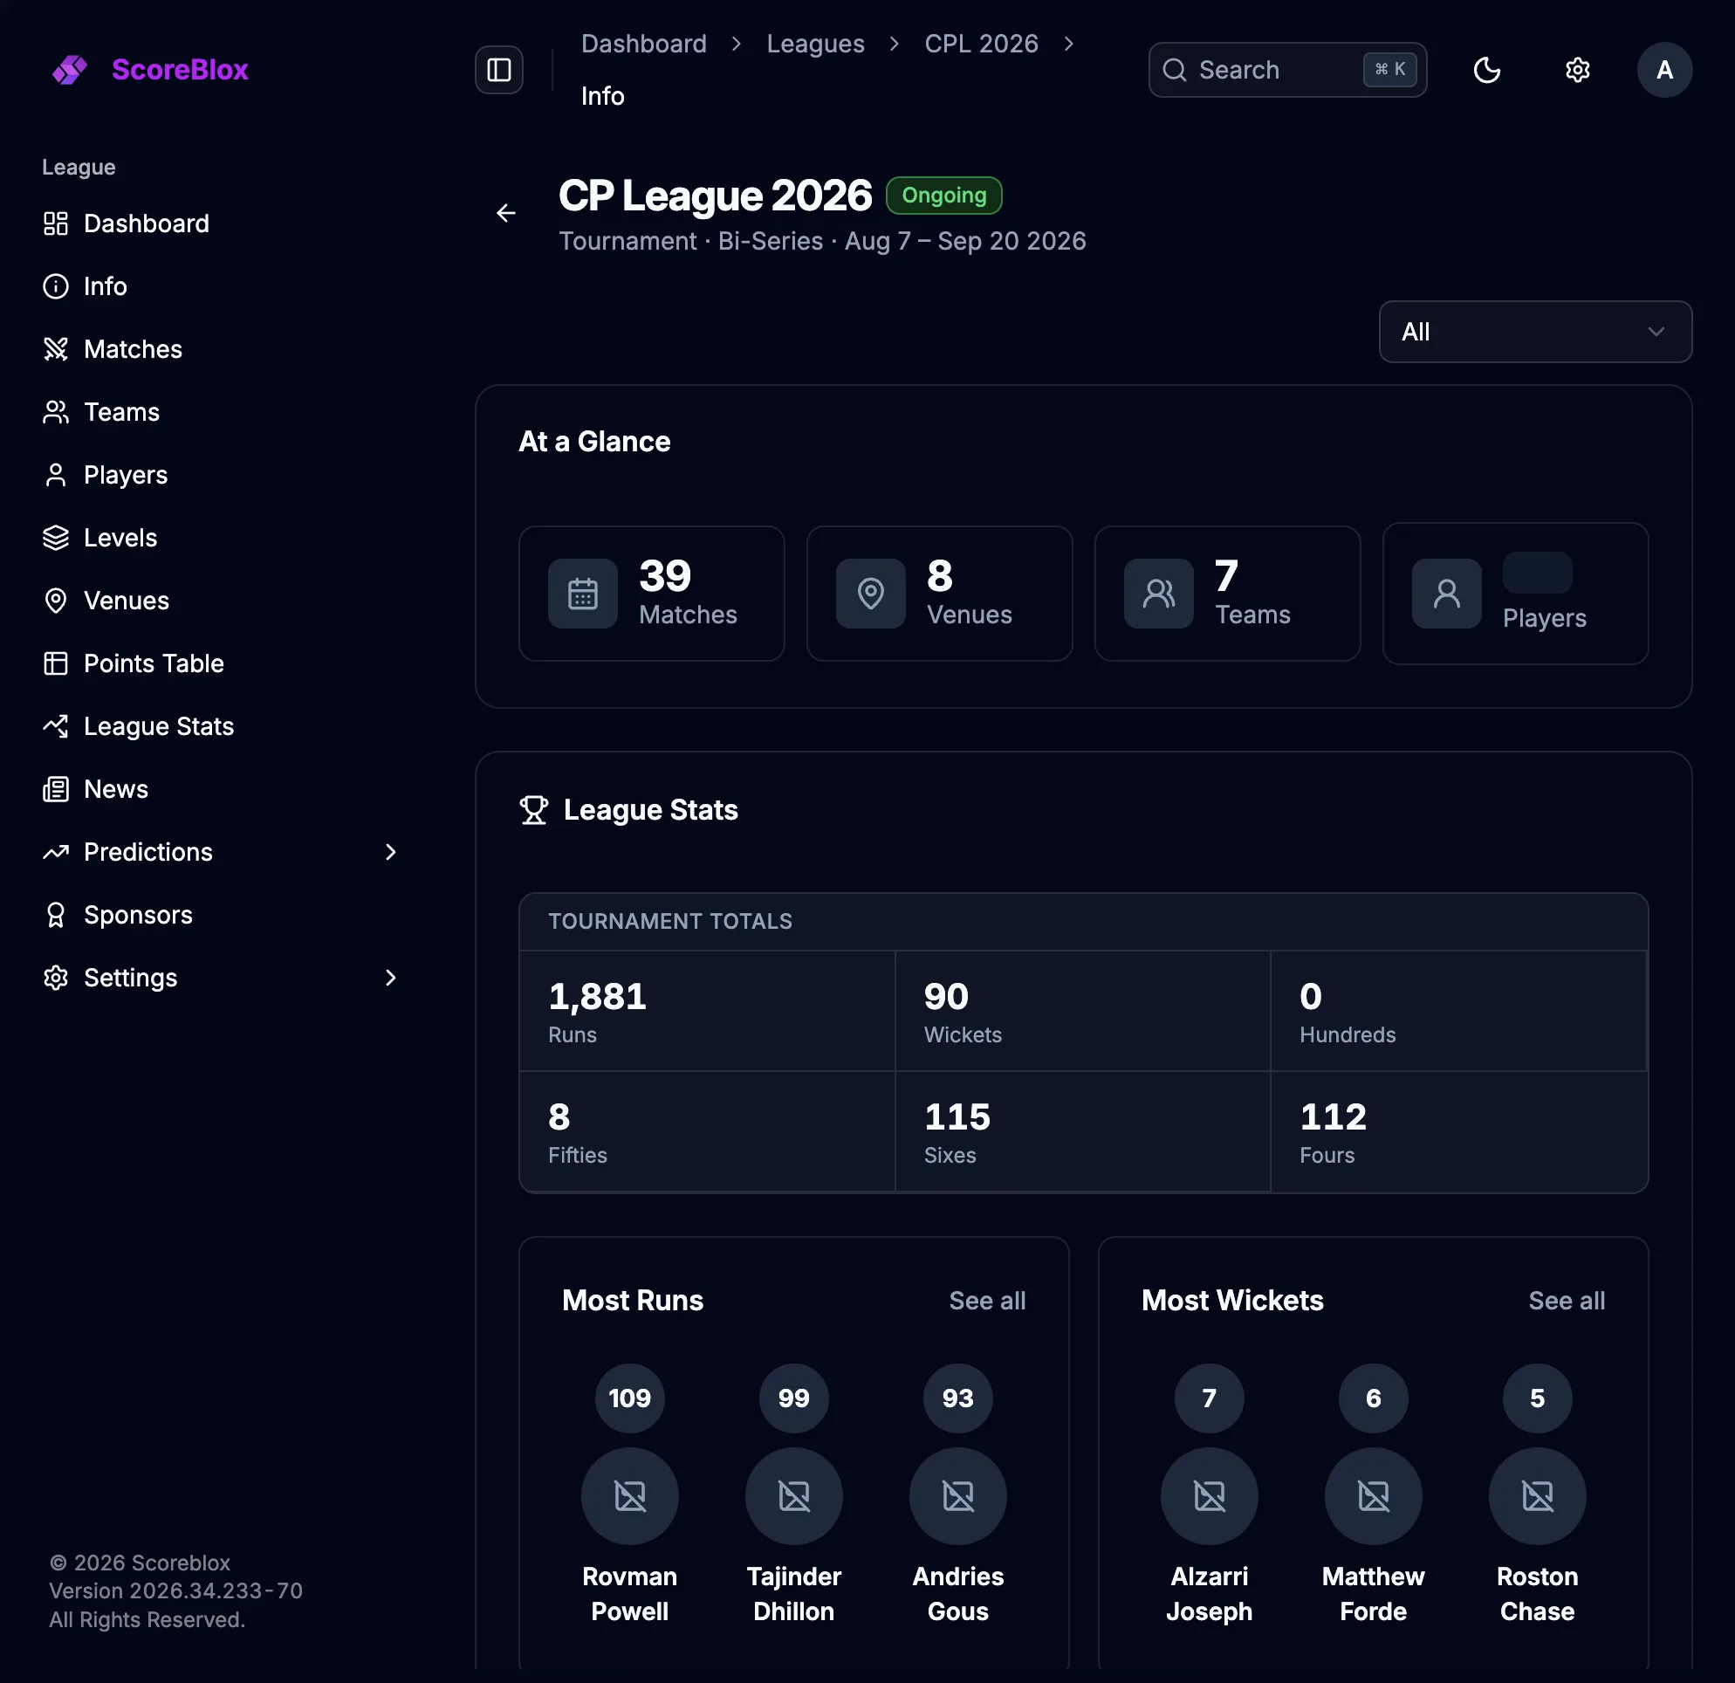This screenshot has height=1683, width=1735.
Task: See all under Most Runs
Action: [987, 1301]
